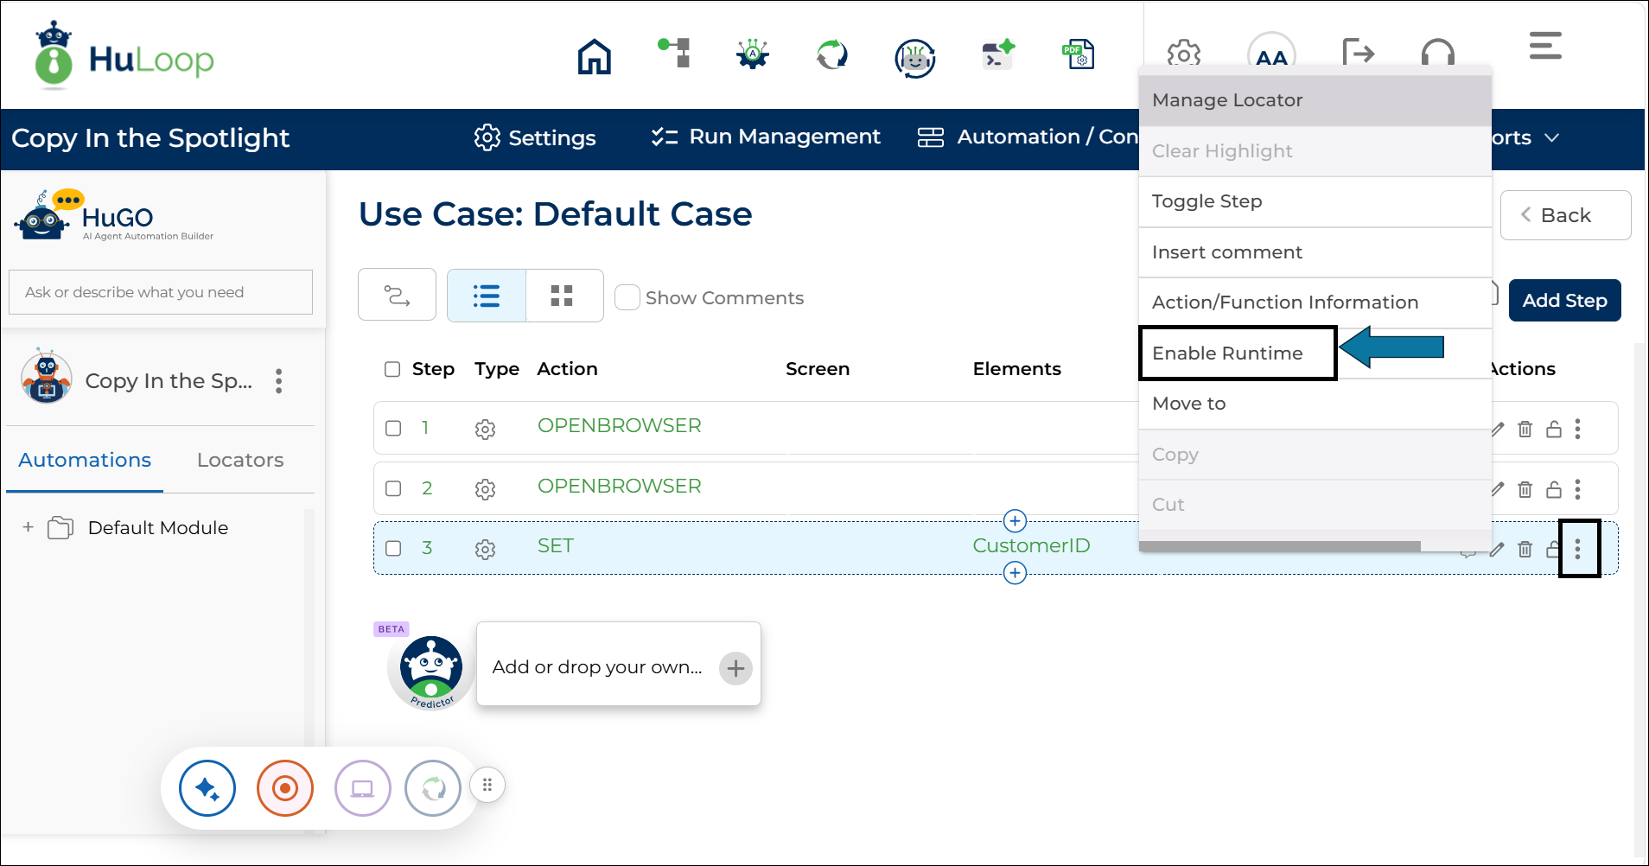Toggle the Show Comments checkbox
The height and width of the screenshot is (866, 1649).
coord(627,297)
